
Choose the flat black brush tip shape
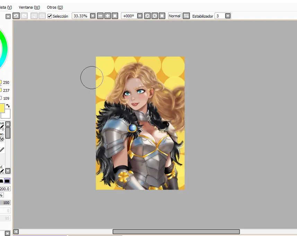tap(1, 181)
